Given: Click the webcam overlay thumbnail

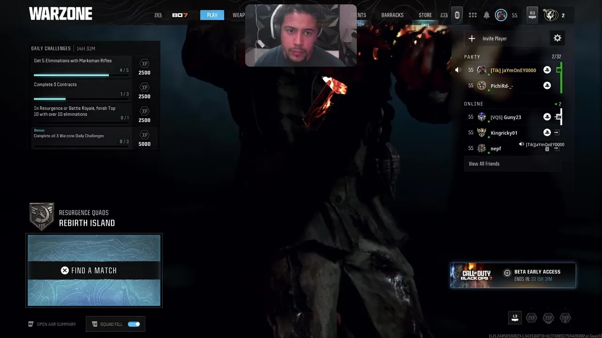Looking at the screenshot, I should tap(301, 36).
